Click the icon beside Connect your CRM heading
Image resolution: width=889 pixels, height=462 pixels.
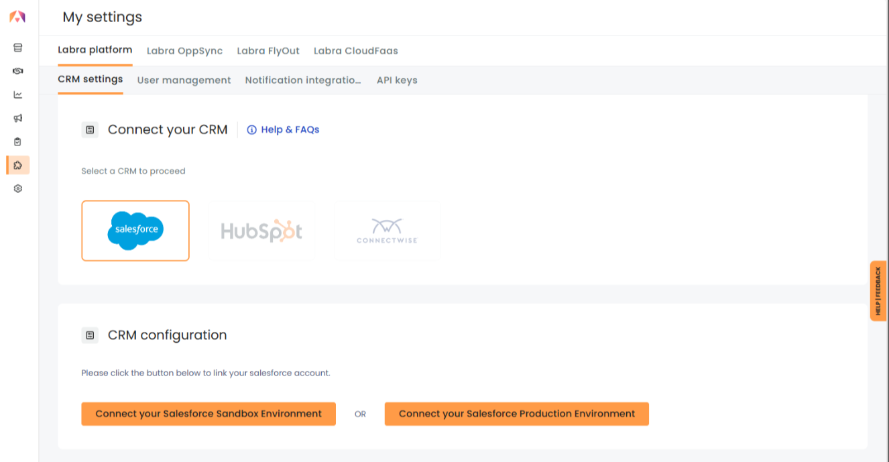[90, 129]
